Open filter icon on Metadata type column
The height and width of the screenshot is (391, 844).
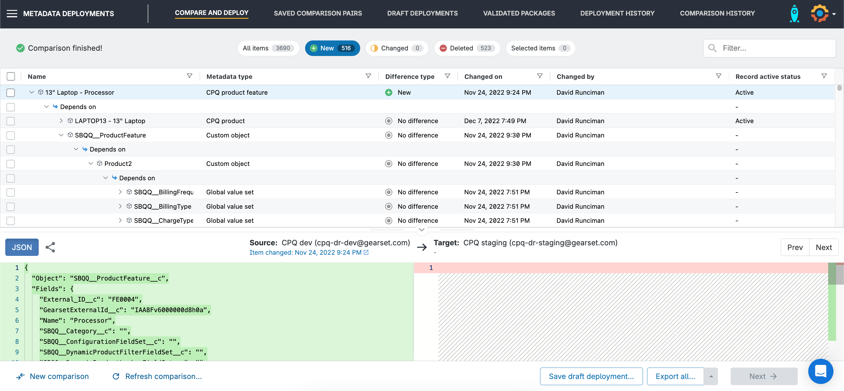[x=368, y=76]
